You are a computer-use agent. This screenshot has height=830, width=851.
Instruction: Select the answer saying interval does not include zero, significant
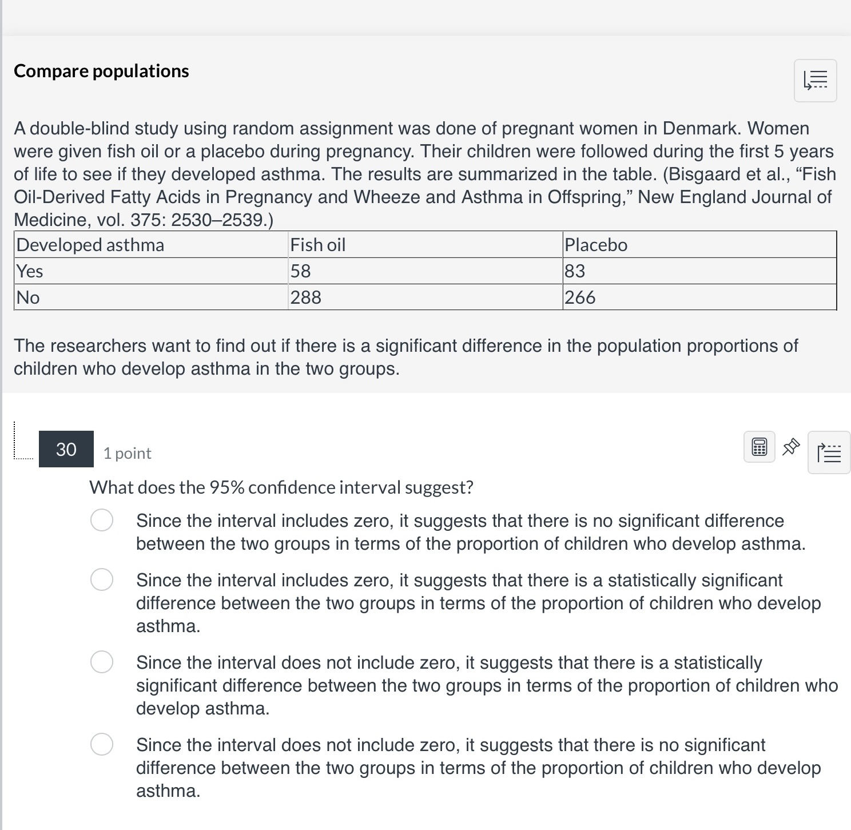[x=101, y=662]
